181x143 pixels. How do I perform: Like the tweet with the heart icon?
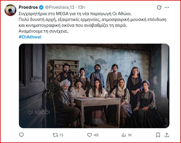click(89, 135)
